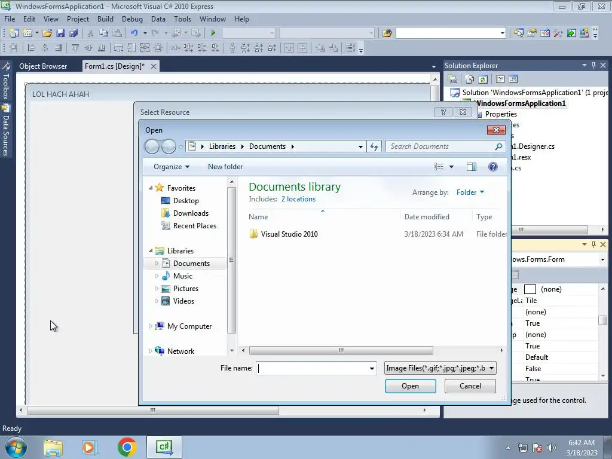612x459 pixels.
Task: Open the vertical Toolbox side tab
Action: point(6,81)
